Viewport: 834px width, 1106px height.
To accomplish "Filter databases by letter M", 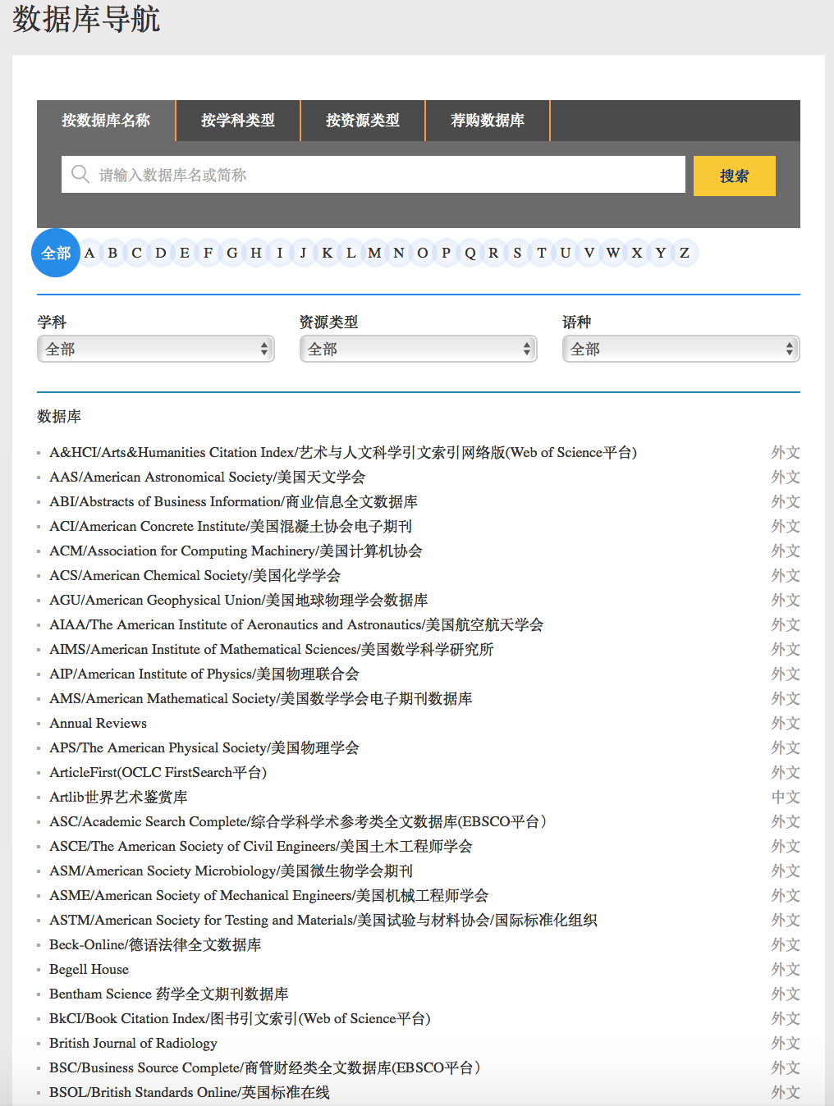I will tap(374, 253).
